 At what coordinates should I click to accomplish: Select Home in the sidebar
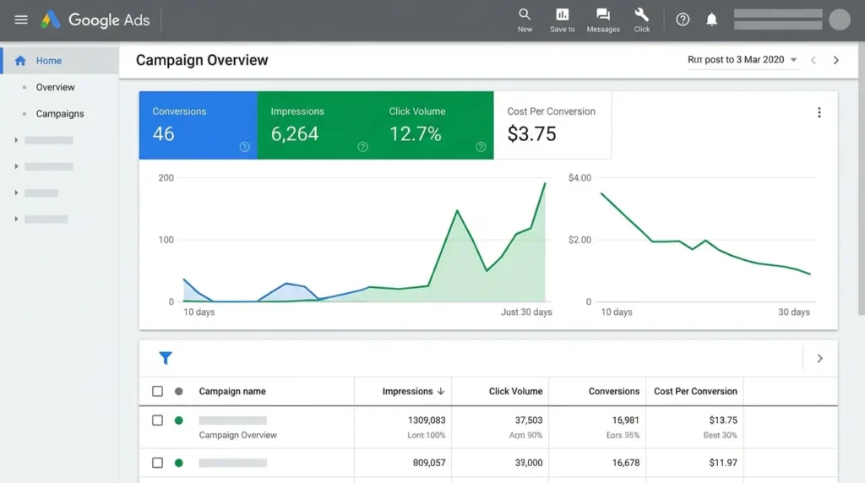[60, 61]
